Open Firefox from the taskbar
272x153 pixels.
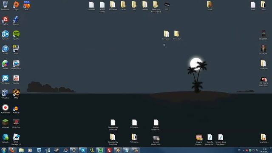pos(12,150)
